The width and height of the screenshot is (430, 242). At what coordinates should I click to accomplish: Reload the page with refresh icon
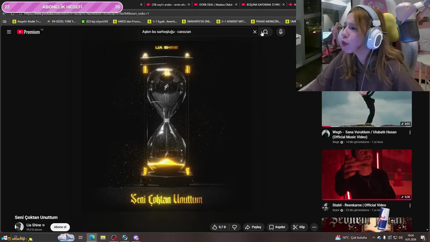12,13
